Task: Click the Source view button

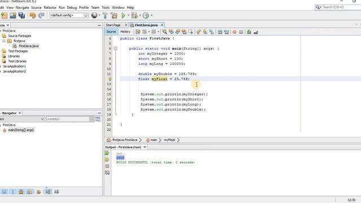Action: (111, 32)
